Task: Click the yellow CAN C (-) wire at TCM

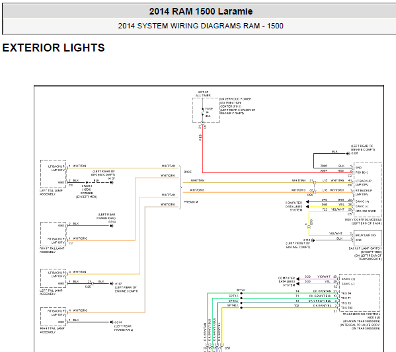Action: (318, 283)
